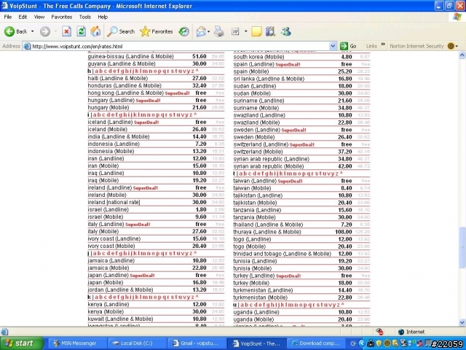Screen dimensions: 466x350
Task: Switch to Download comp... taskbar window
Action: [x=315, y=343]
